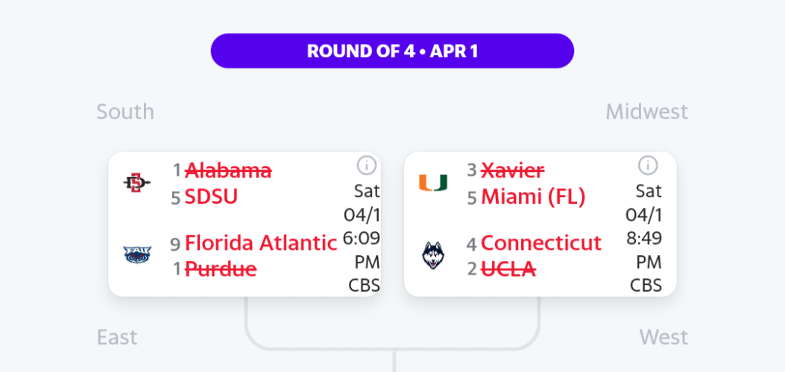Click the crossed-out UCLA pick
This screenshot has width=785, height=372.
click(508, 269)
